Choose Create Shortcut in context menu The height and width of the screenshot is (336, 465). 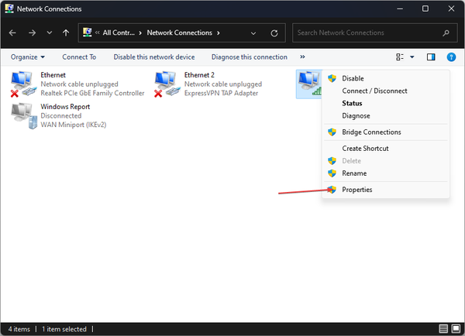click(386, 149)
